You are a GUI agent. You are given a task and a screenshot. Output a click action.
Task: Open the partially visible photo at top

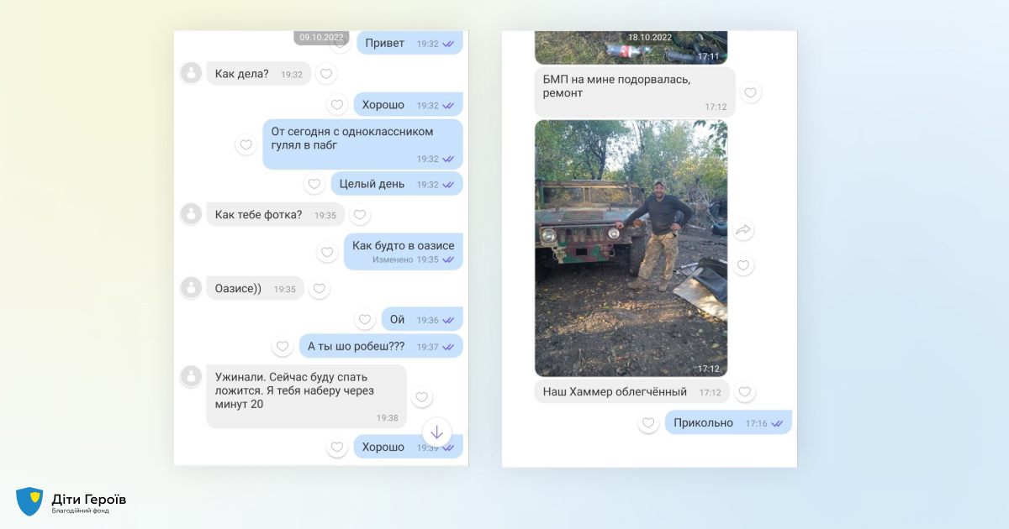(x=631, y=48)
